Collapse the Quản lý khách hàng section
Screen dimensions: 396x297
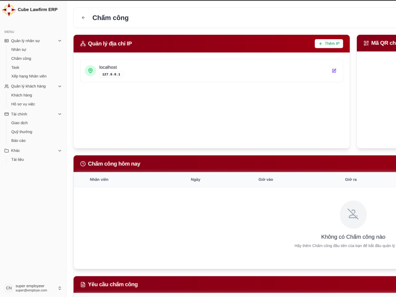coord(60,86)
